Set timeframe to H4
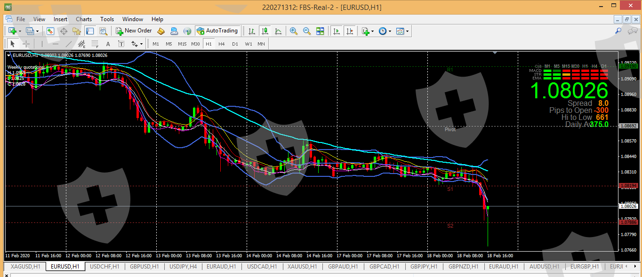The height and width of the screenshot is (277, 642). click(221, 44)
